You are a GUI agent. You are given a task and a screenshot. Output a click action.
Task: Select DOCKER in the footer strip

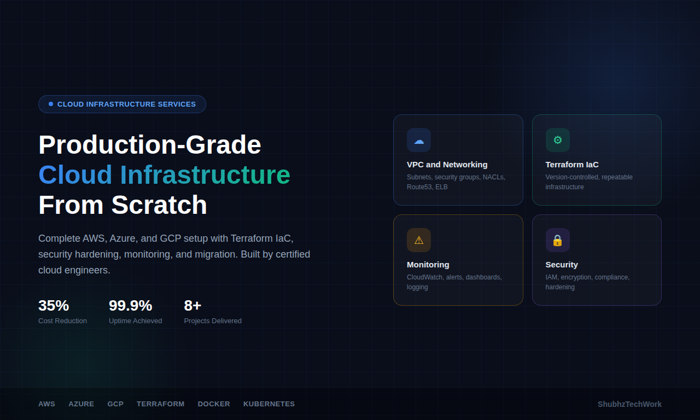[214, 404]
